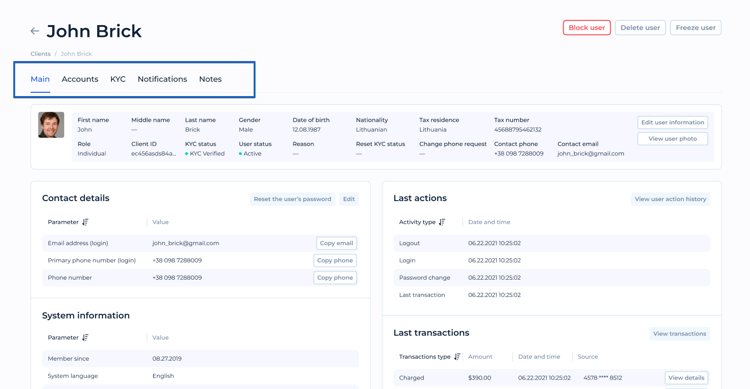Screen dimensions: 750x389
Task: Go to Clients breadcrumb link
Action: [x=41, y=54]
